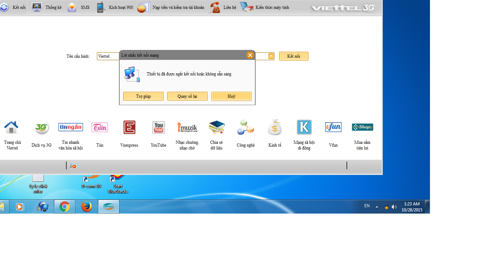This screenshot has height=272, width=485.
Task: Click the EN language indicator in the tray
Action: [367, 206]
